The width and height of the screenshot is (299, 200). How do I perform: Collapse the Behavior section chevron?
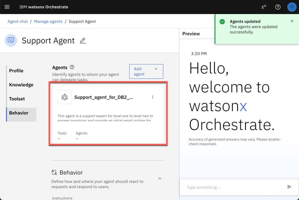[160, 178]
